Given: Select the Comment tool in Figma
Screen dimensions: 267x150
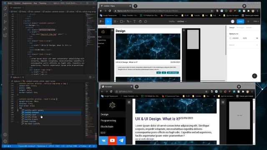Looking at the screenshot, I should pos(146,21).
